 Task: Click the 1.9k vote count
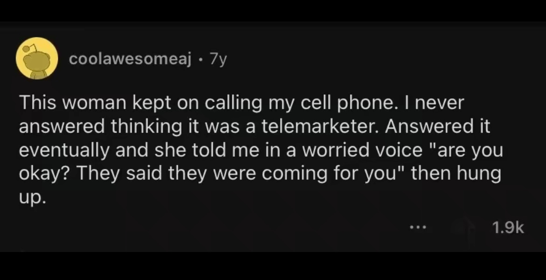[x=508, y=228]
